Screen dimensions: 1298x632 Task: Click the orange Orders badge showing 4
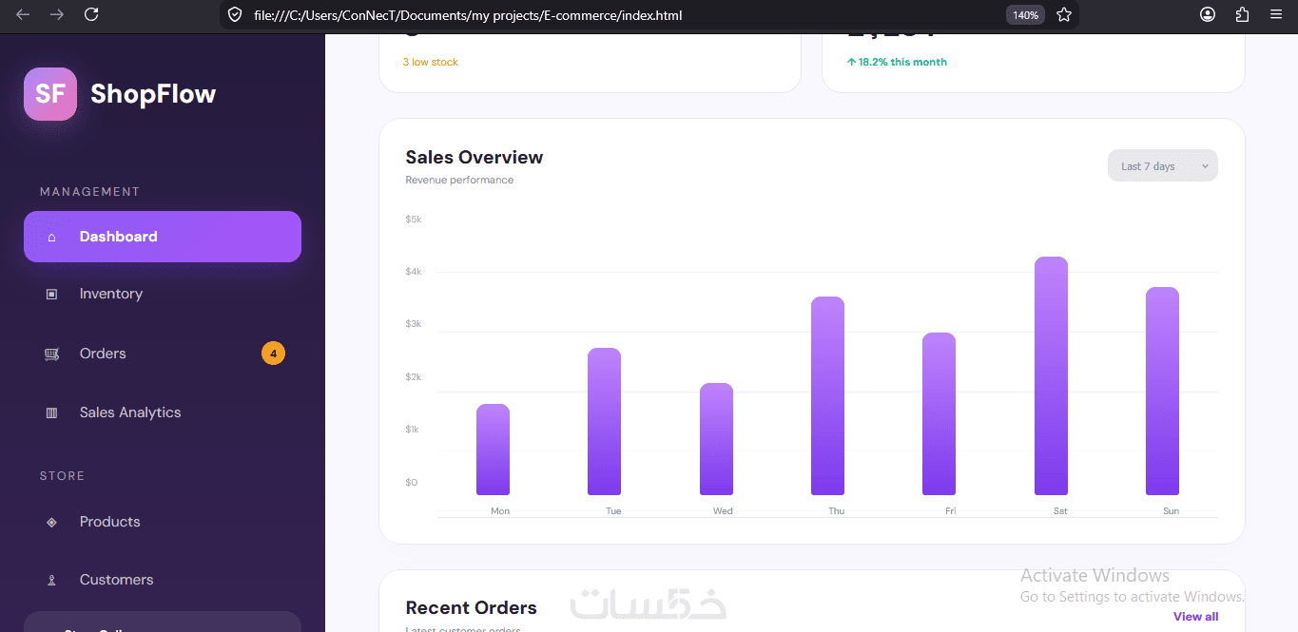[273, 354]
